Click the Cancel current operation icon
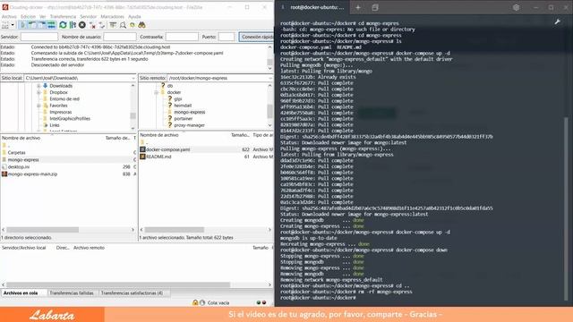The height and width of the screenshot is (322, 573). 82,25
